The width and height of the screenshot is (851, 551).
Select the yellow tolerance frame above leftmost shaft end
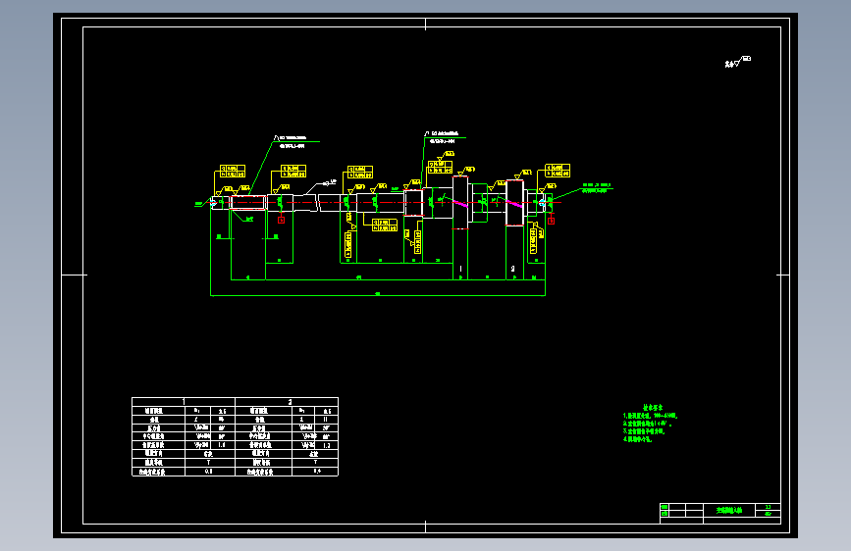pos(233,172)
